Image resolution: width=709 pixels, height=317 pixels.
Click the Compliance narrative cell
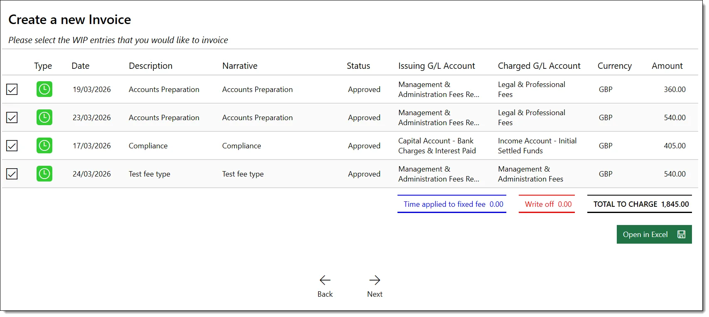pos(242,146)
